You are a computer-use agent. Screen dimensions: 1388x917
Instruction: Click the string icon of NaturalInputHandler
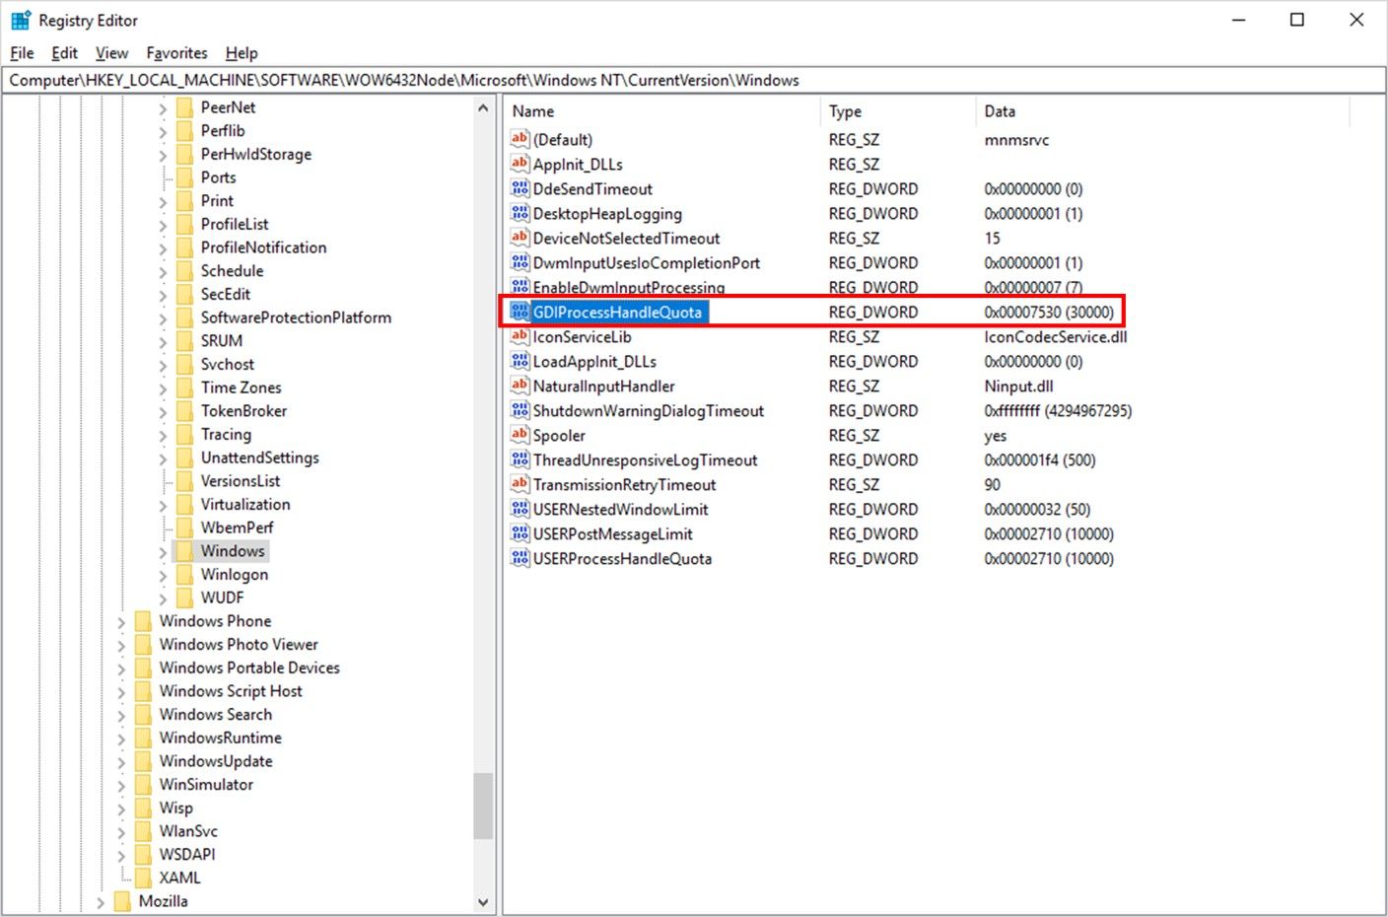[x=520, y=386]
